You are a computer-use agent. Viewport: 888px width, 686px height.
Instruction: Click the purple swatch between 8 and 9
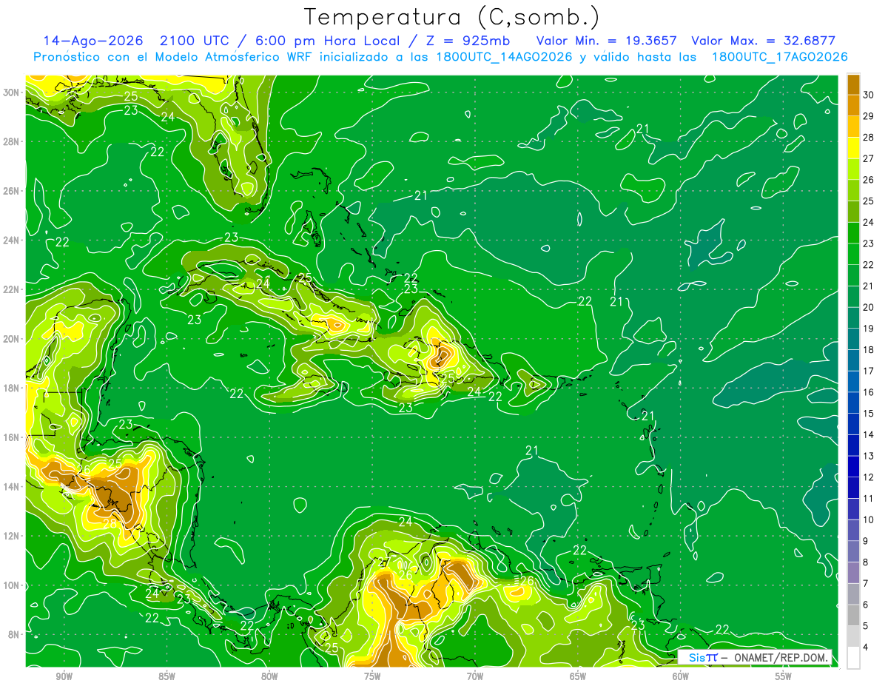point(853,551)
